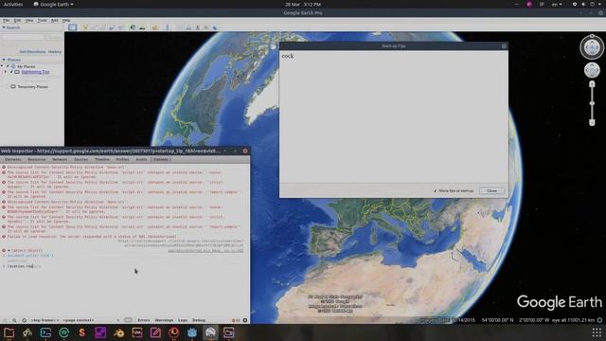Click the planets switch toolbar icon

pyautogui.click(x=154, y=27)
